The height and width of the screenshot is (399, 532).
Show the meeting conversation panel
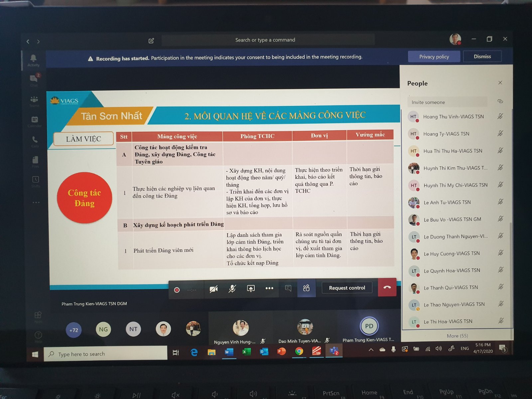coord(288,288)
